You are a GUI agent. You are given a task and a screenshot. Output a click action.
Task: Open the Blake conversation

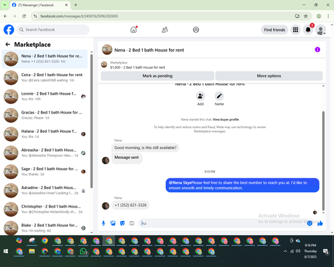coord(45,228)
